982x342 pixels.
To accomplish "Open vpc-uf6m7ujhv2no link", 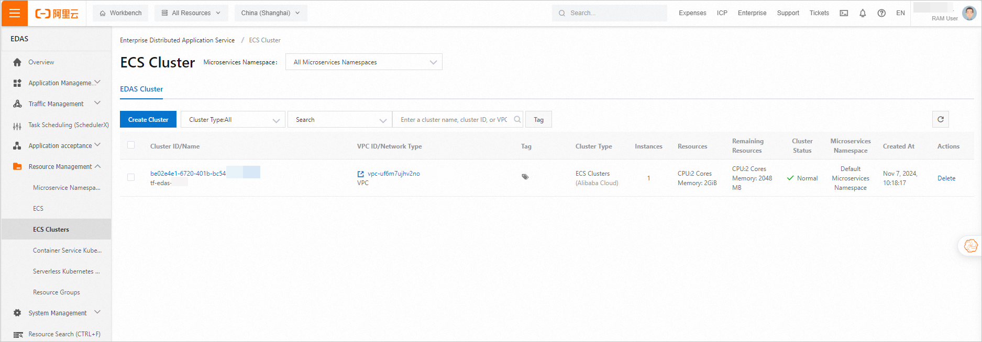I will 394,174.
